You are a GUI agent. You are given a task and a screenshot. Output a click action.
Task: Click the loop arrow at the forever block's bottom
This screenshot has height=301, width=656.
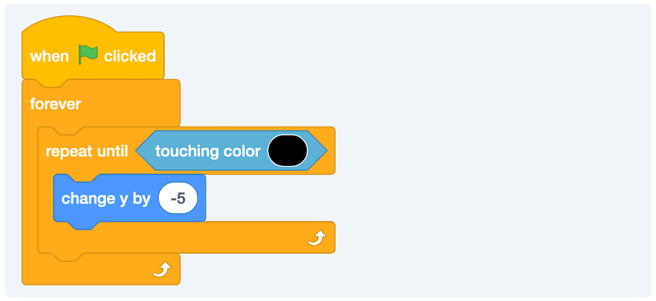[x=162, y=270]
